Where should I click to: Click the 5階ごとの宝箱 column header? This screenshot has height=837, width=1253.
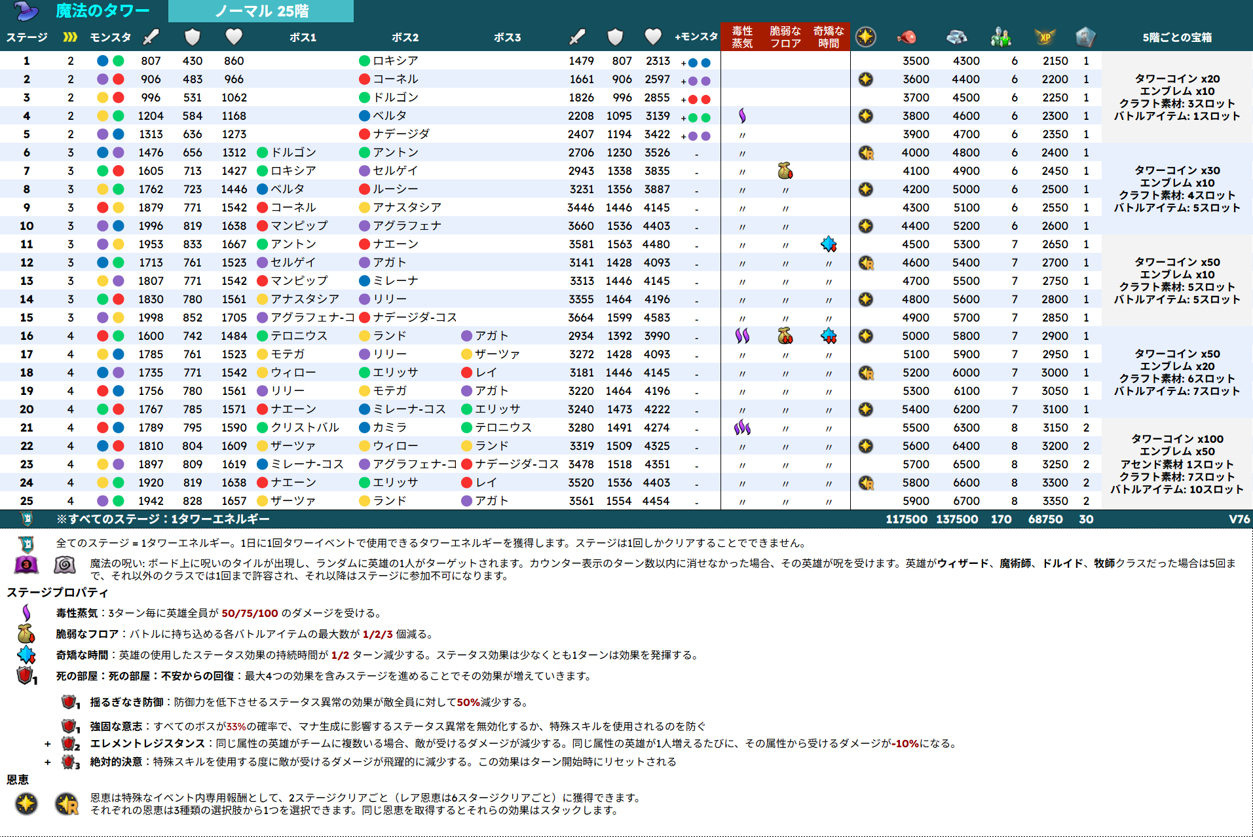point(1177,37)
